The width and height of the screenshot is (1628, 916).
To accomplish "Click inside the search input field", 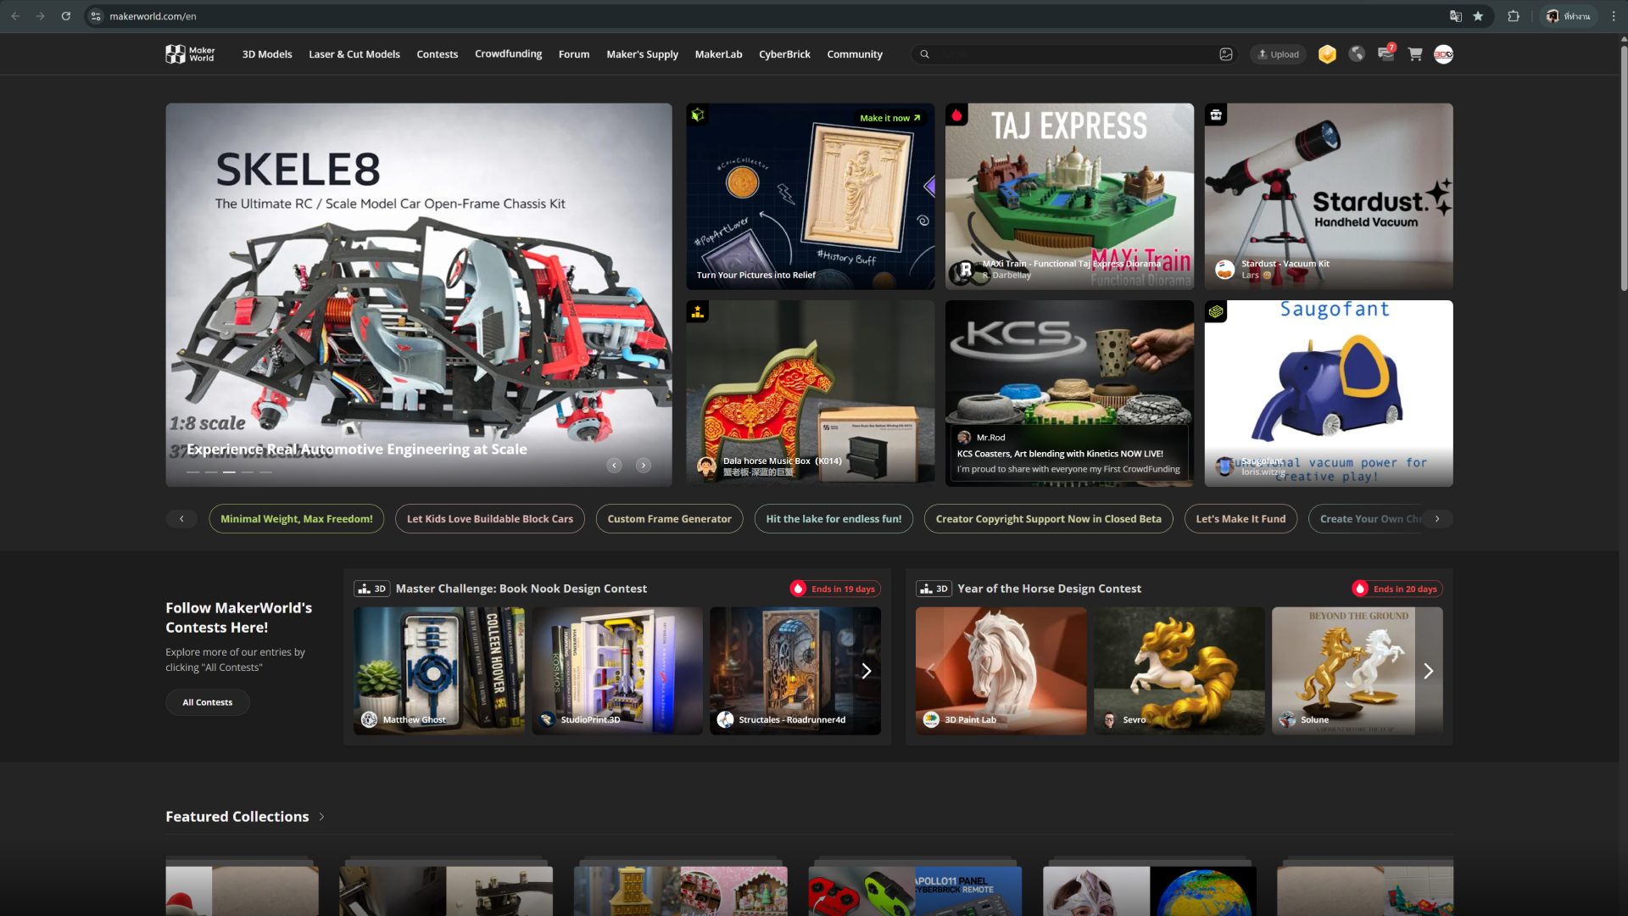I will point(1068,54).
